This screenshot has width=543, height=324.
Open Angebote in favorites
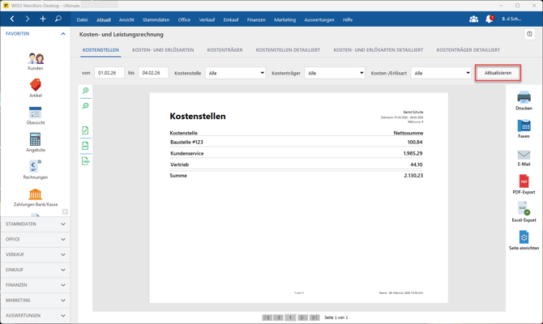(x=36, y=143)
